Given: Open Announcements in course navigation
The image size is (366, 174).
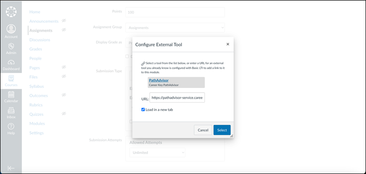Looking at the screenshot, I should (x=44, y=21).
